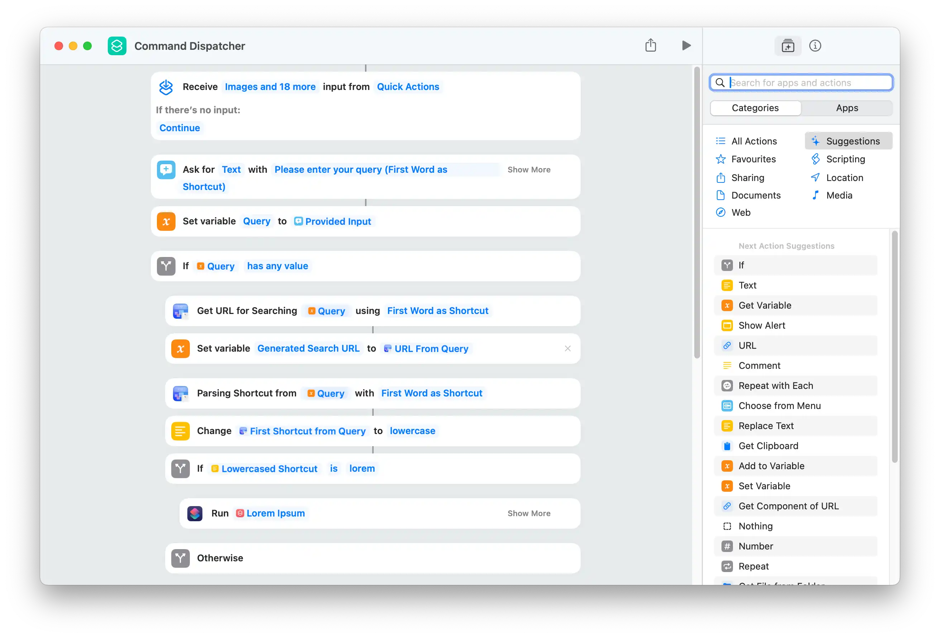
Task: Open 'Images and 18 more' input types
Action: click(x=270, y=87)
